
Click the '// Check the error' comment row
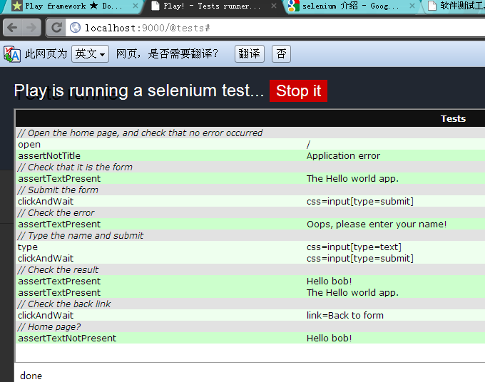point(250,213)
